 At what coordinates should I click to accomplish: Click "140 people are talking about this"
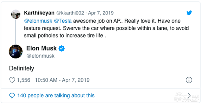[56, 96]
